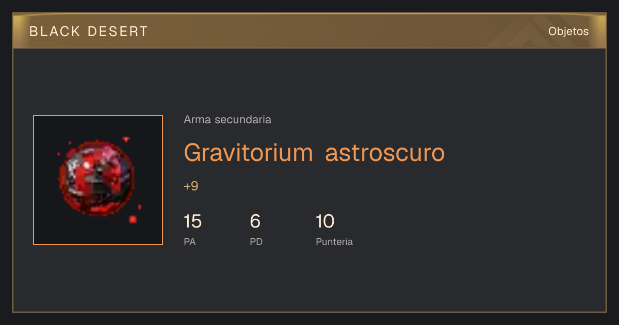Click the white highlight on the orb

click(x=88, y=165)
